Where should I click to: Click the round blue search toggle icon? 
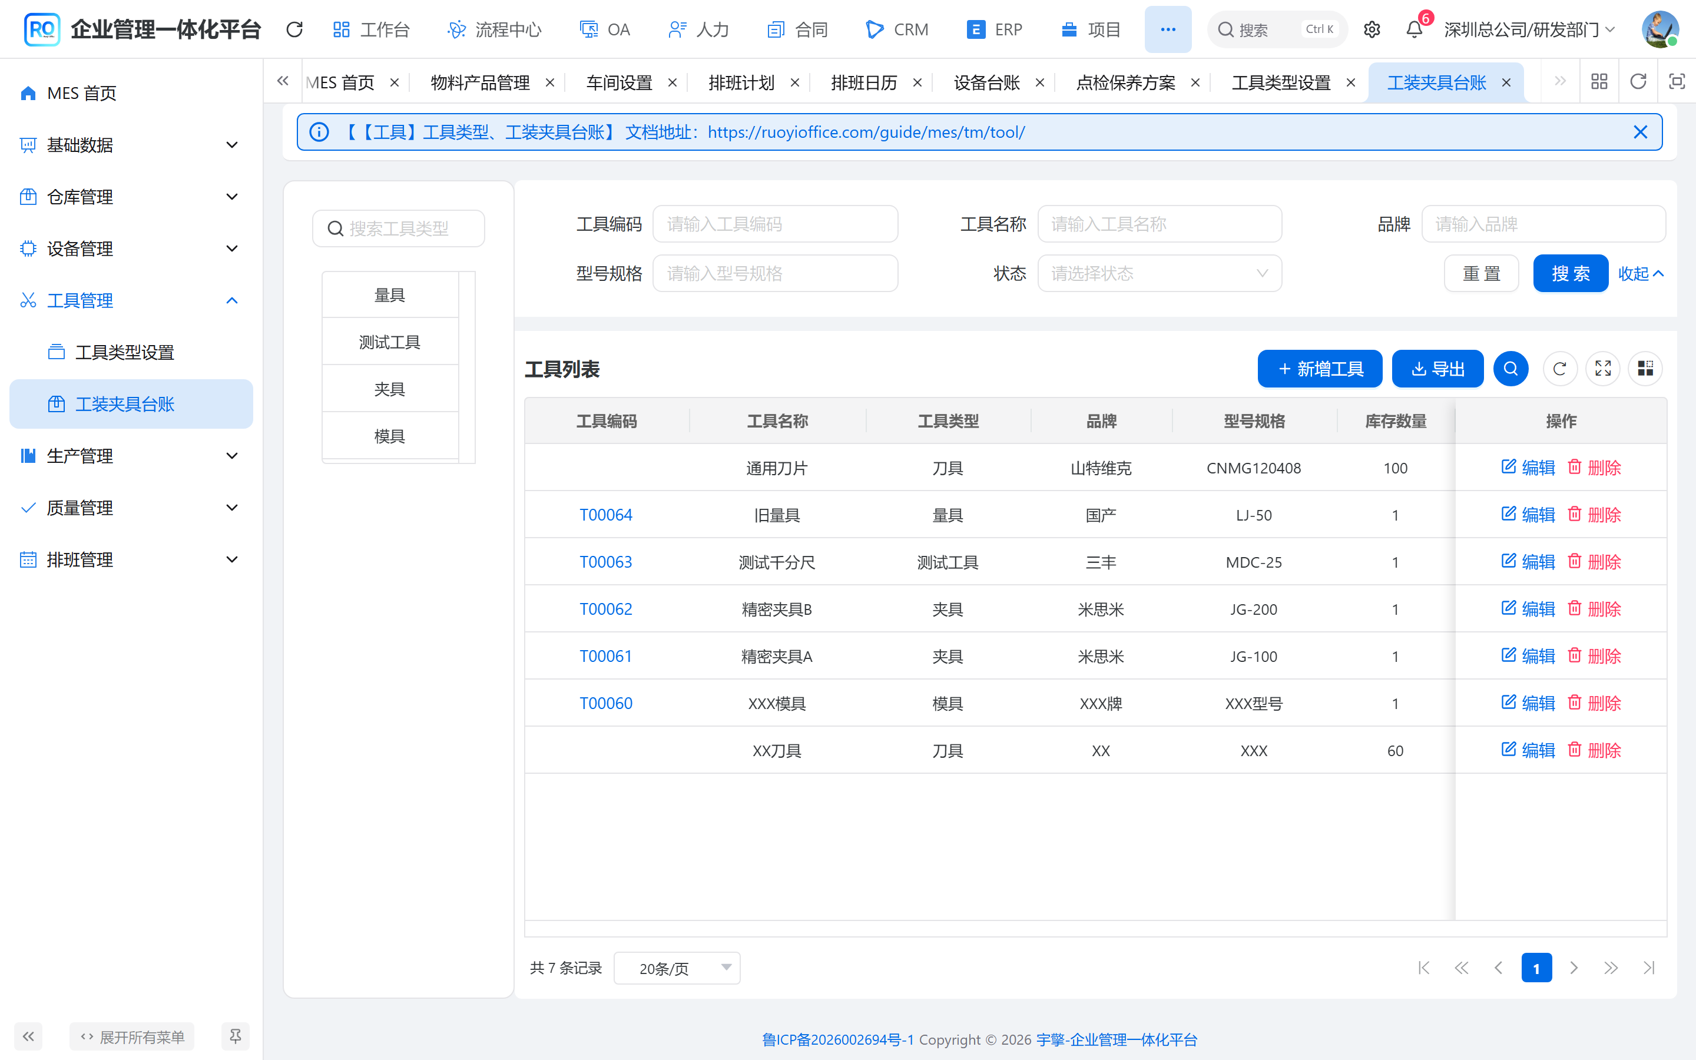pyautogui.click(x=1511, y=369)
